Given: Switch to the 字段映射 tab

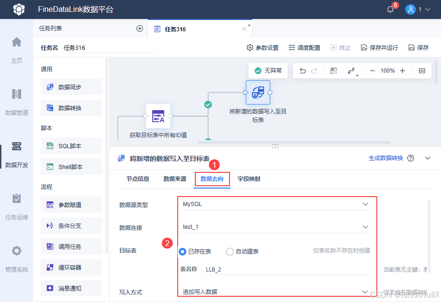Looking at the screenshot, I should coord(249,179).
